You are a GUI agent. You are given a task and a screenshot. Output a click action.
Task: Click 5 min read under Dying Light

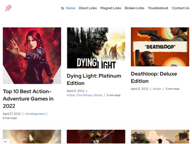click(113, 95)
